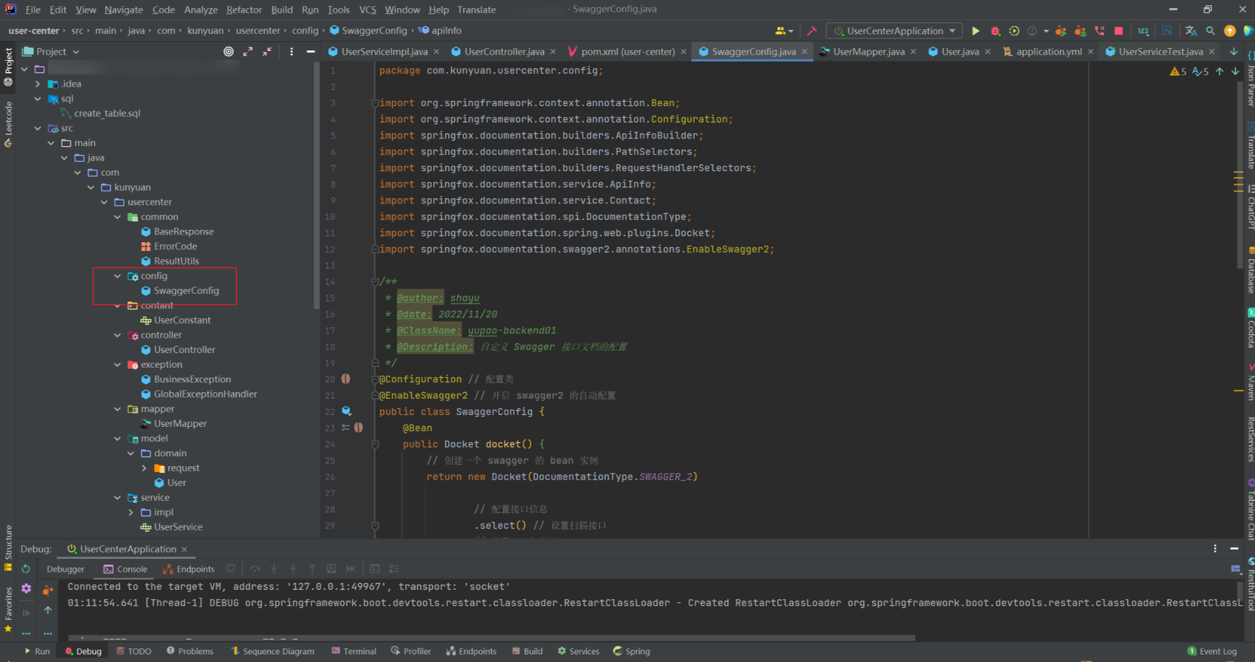The width and height of the screenshot is (1255, 662).
Task: Click breakpoint marker on line 20
Action: point(346,379)
